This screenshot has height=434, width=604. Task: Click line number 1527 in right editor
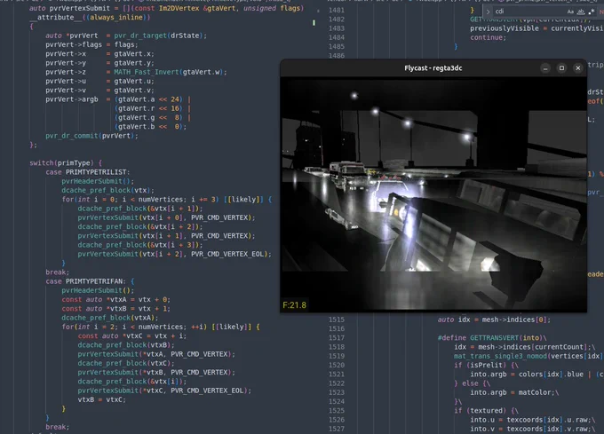pyautogui.click(x=337, y=429)
